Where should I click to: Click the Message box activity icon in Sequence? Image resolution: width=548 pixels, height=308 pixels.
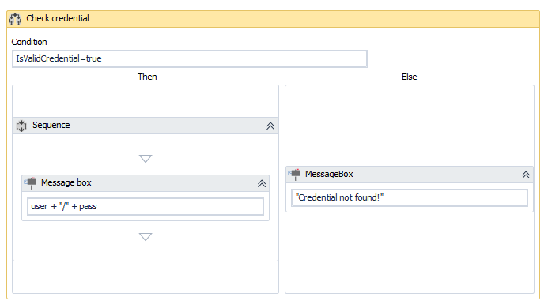(x=30, y=182)
